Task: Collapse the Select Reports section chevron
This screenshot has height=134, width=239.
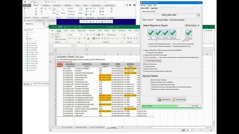Action: [x=199, y=25]
